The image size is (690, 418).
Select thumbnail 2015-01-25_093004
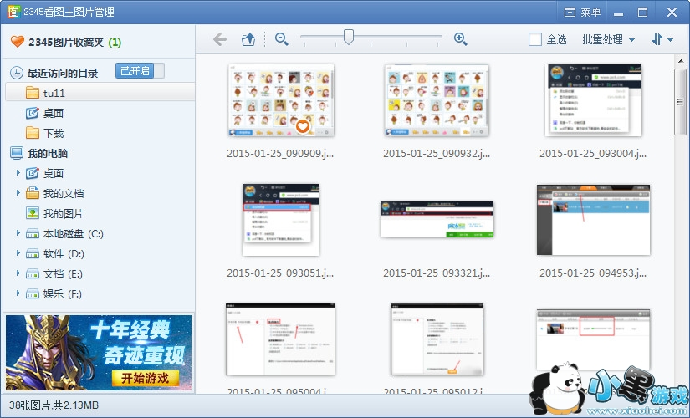click(x=593, y=99)
